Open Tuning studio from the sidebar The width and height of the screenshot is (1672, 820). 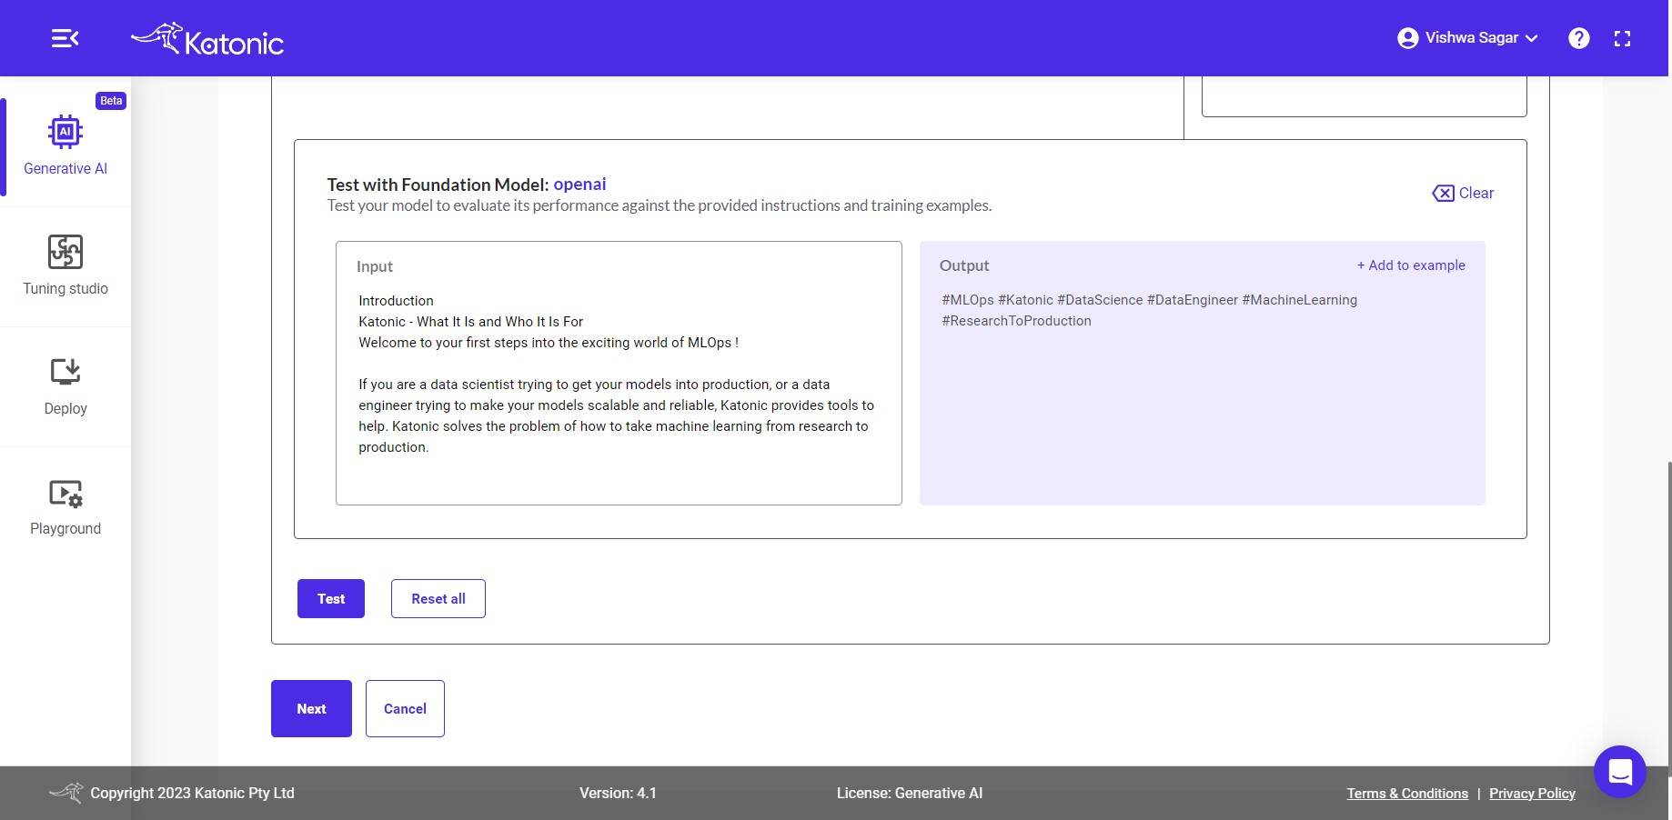tap(65, 265)
